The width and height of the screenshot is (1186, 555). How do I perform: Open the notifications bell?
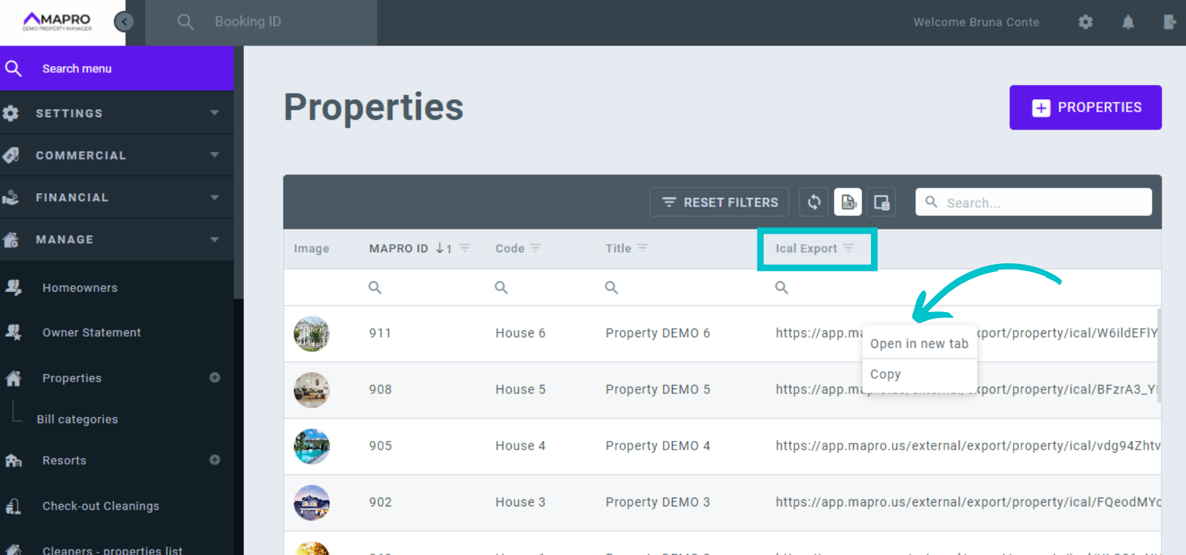(x=1128, y=22)
